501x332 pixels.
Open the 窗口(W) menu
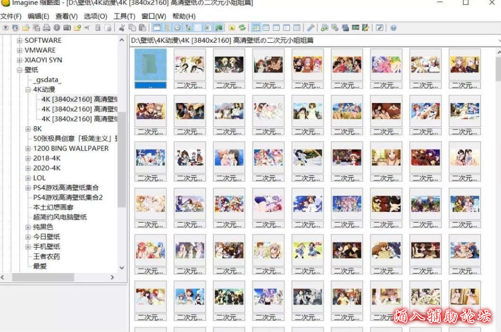(x=154, y=16)
